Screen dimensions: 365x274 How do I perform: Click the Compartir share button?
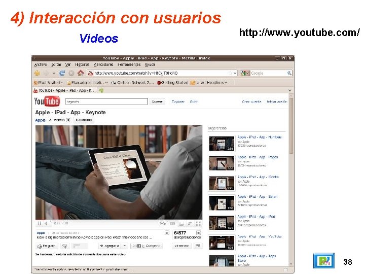click(147, 246)
